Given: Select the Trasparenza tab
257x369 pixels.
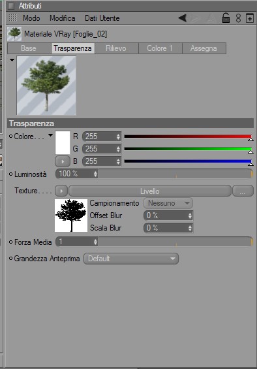Looking at the screenshot, I should tap(73, 48).
